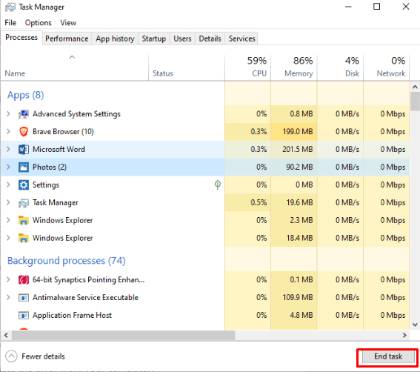Click the Fewer details circle arrow icon

click(x=11, y=356)
